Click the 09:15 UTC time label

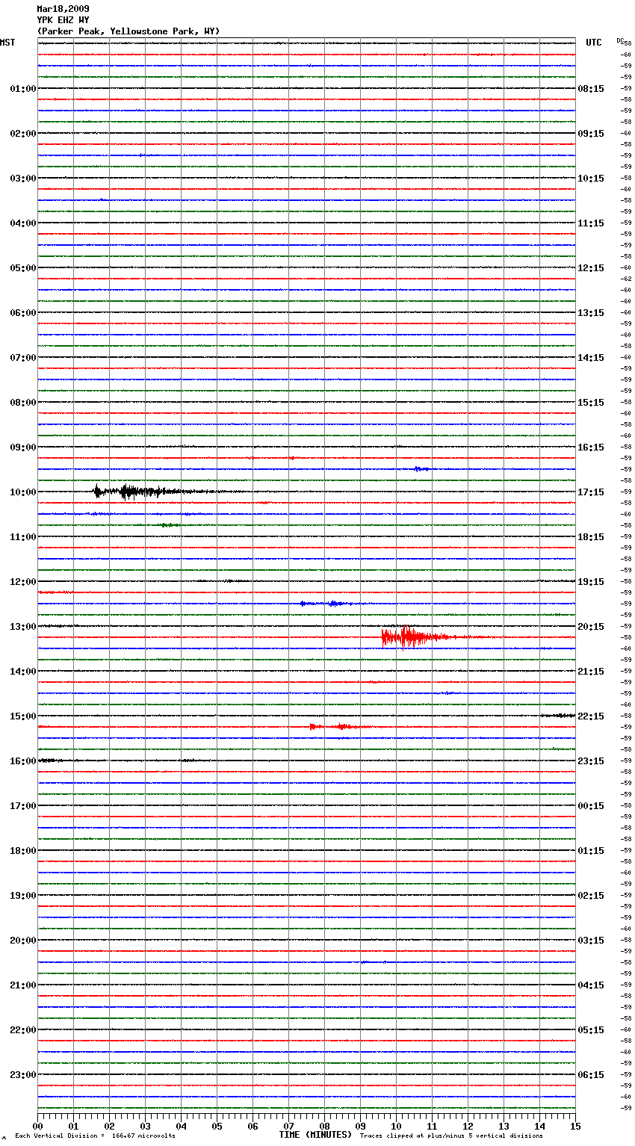point(591,134)
